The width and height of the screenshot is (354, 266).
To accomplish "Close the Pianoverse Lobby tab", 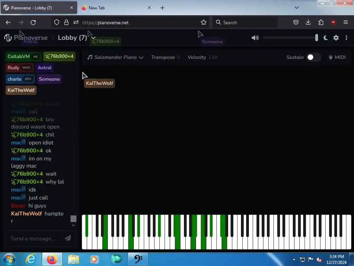I will coord(71,8).
